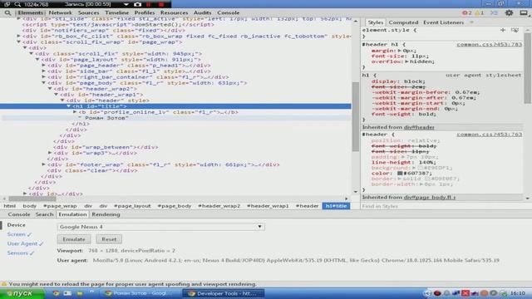Switch to Chrome window in taskbar
Screen dimensions: 532x299
(x=139, y=293)
